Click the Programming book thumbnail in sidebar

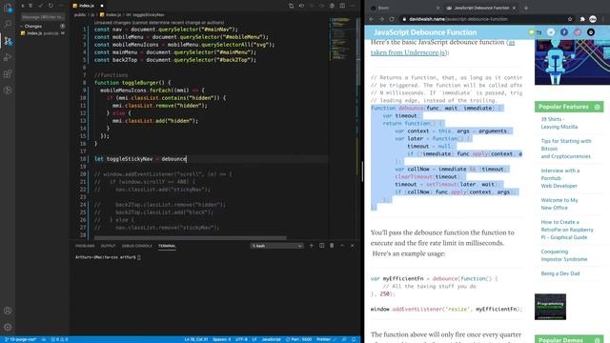(550, 307)
